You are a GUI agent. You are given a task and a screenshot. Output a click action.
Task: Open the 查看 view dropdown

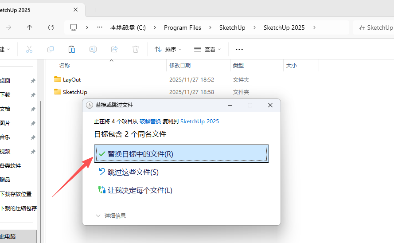coord(207,49)
